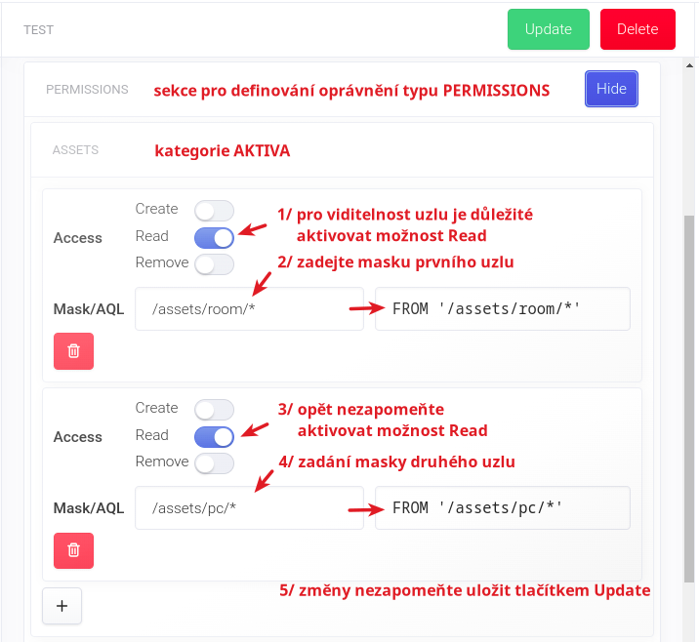Collapse the Permissions section with Hide
Screen dimensions: 699x642
[611, 89]
